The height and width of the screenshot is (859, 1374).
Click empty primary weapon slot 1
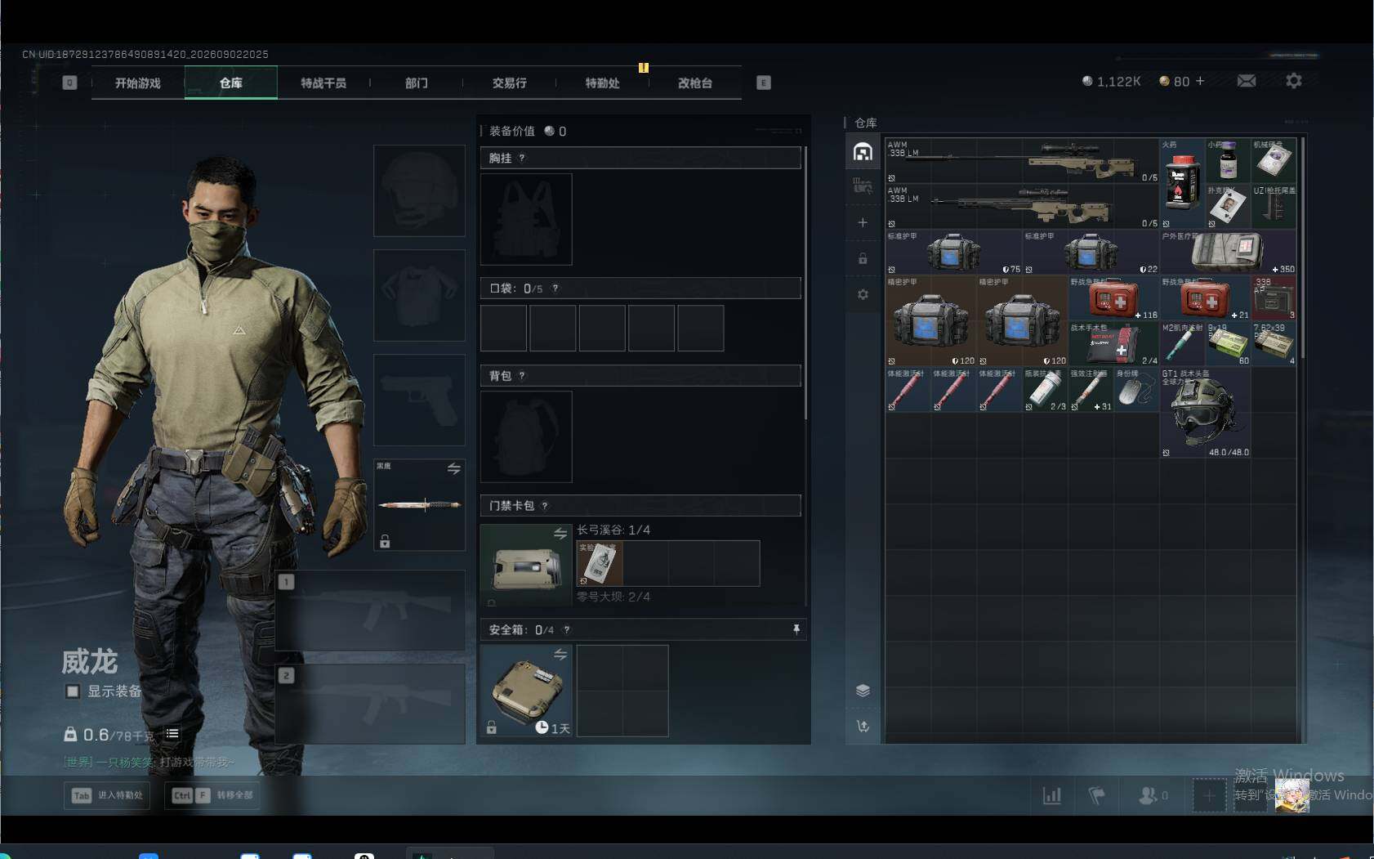point(370,610)
